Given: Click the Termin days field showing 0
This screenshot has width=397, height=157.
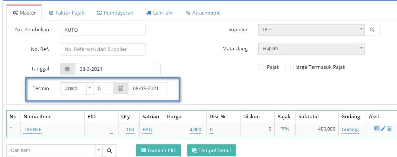Looking at the screenshot, I should pos(103,88).
